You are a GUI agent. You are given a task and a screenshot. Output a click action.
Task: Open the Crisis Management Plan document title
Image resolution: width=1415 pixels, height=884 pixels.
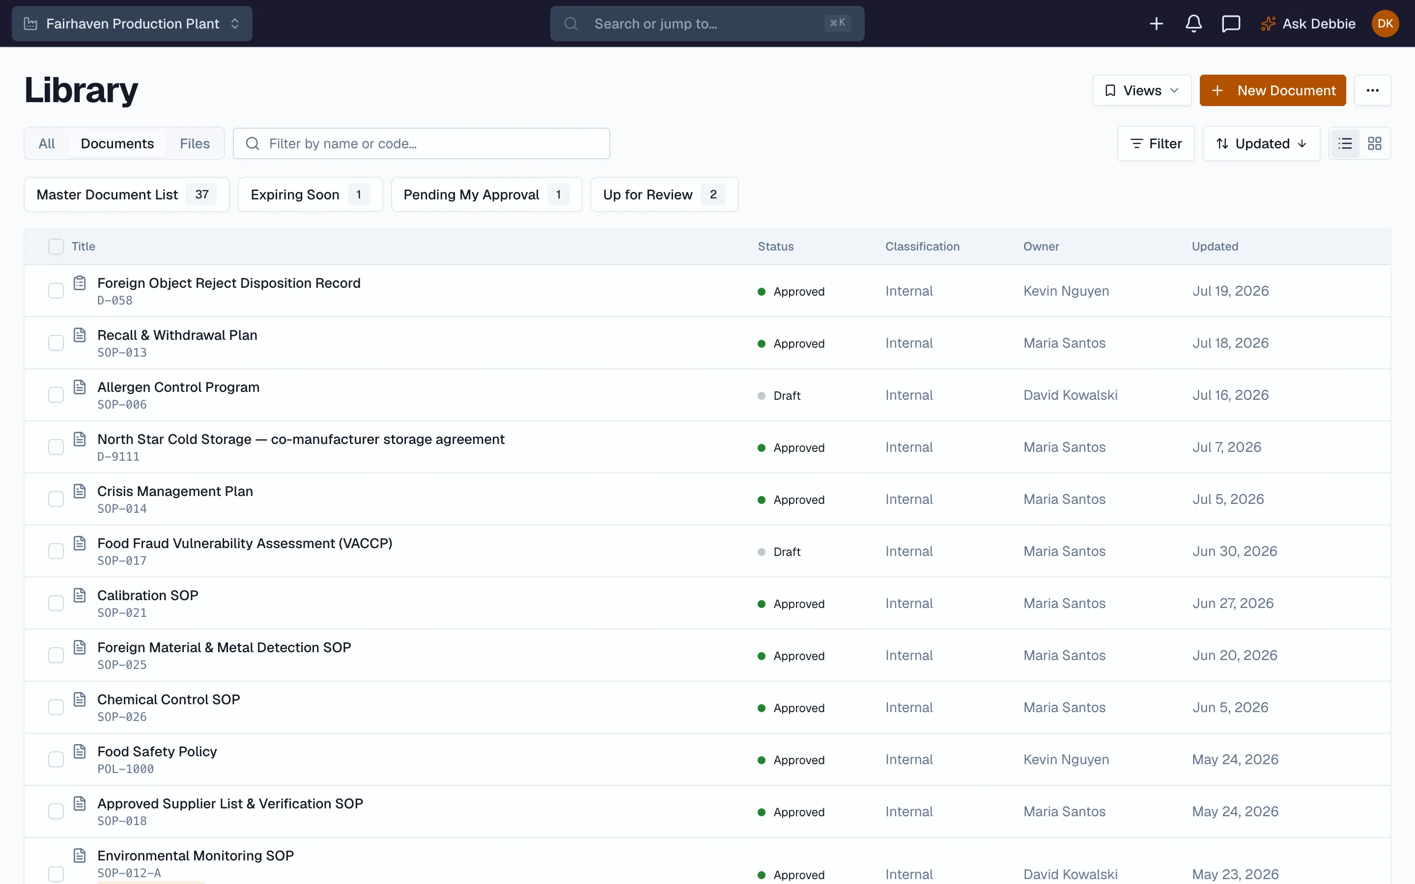coord(175,491)
